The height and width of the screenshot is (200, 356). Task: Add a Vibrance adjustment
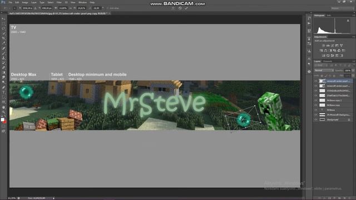pyautogui.click(x=341, y=46)
